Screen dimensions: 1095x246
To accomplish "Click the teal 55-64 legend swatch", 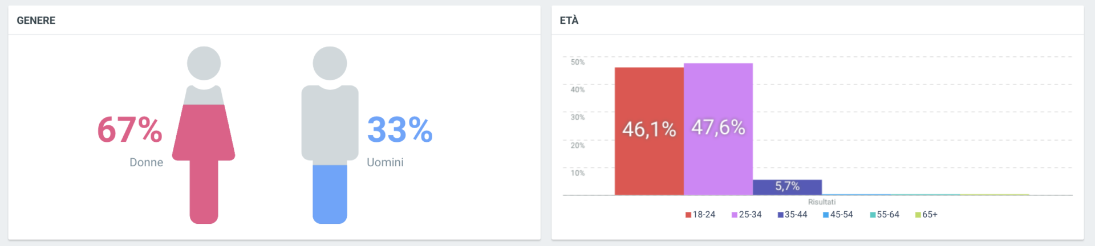I will 873,215.
